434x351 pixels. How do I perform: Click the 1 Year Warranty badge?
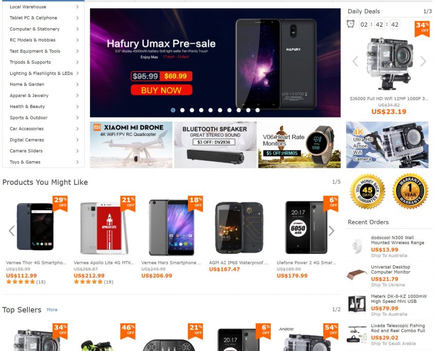[407, 193]
